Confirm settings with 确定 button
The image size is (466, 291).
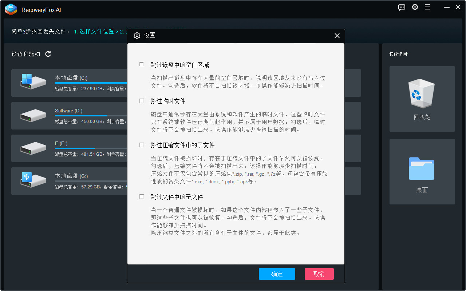(x=277, y=274)
